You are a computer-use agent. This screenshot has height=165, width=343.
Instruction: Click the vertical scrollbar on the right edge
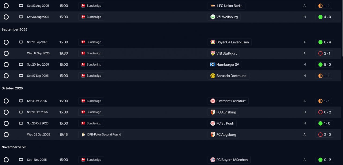[342, 28]
